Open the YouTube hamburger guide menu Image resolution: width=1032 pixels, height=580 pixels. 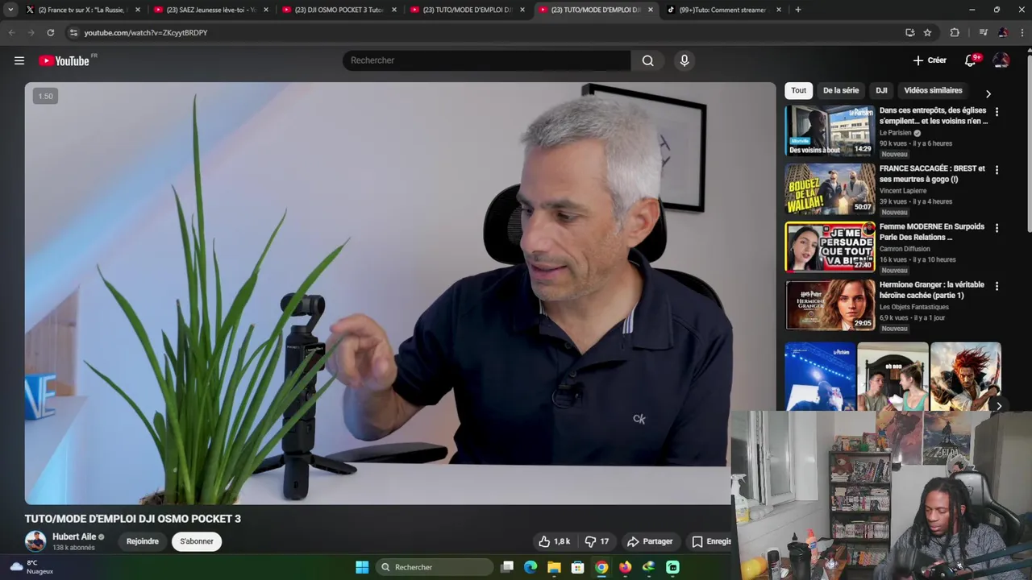click(19, 60)
